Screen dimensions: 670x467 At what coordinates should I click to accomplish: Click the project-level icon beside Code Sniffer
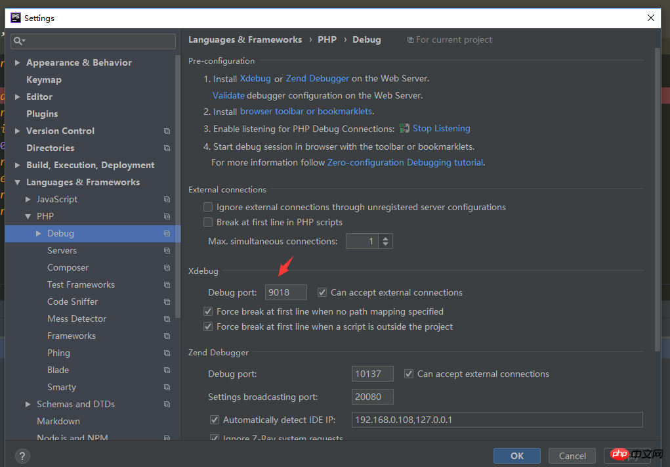167,302
